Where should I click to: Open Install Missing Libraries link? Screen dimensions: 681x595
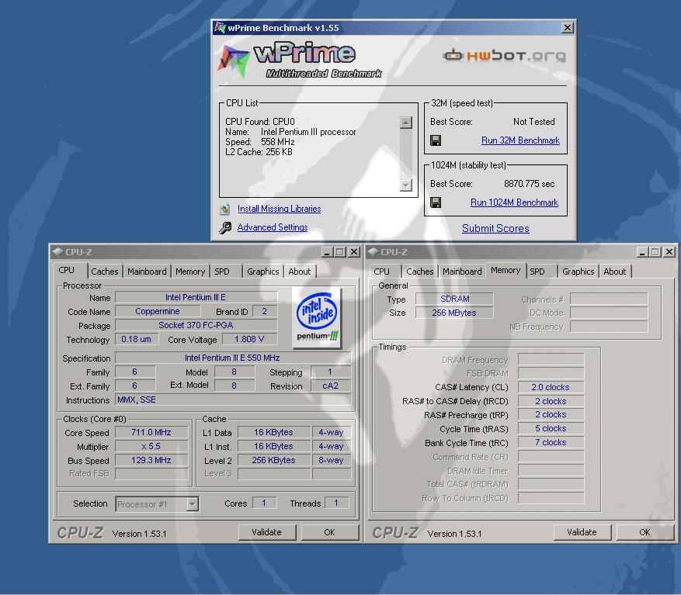[279, 209]
